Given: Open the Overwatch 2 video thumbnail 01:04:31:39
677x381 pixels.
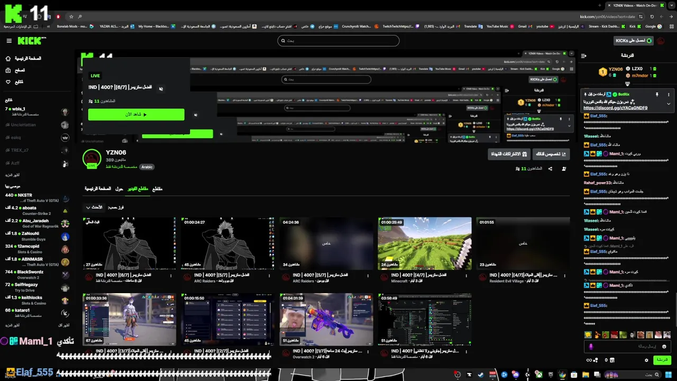Looking at the screenshot, I should 326,320.
